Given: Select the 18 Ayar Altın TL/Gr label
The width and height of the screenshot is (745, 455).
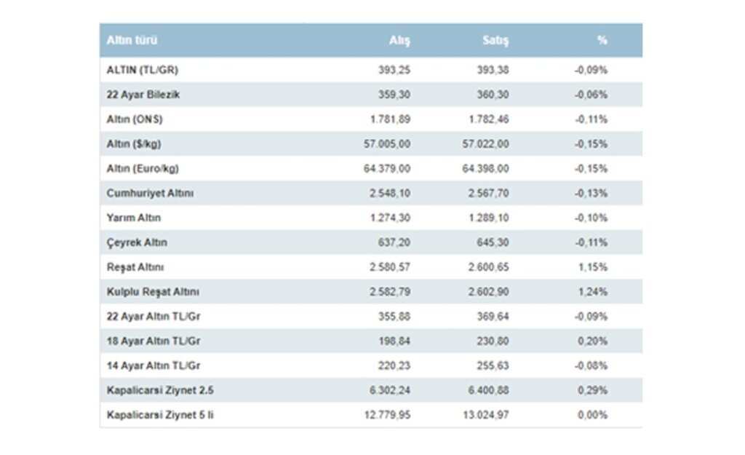Looking at the screenshot, I should 154,341.
